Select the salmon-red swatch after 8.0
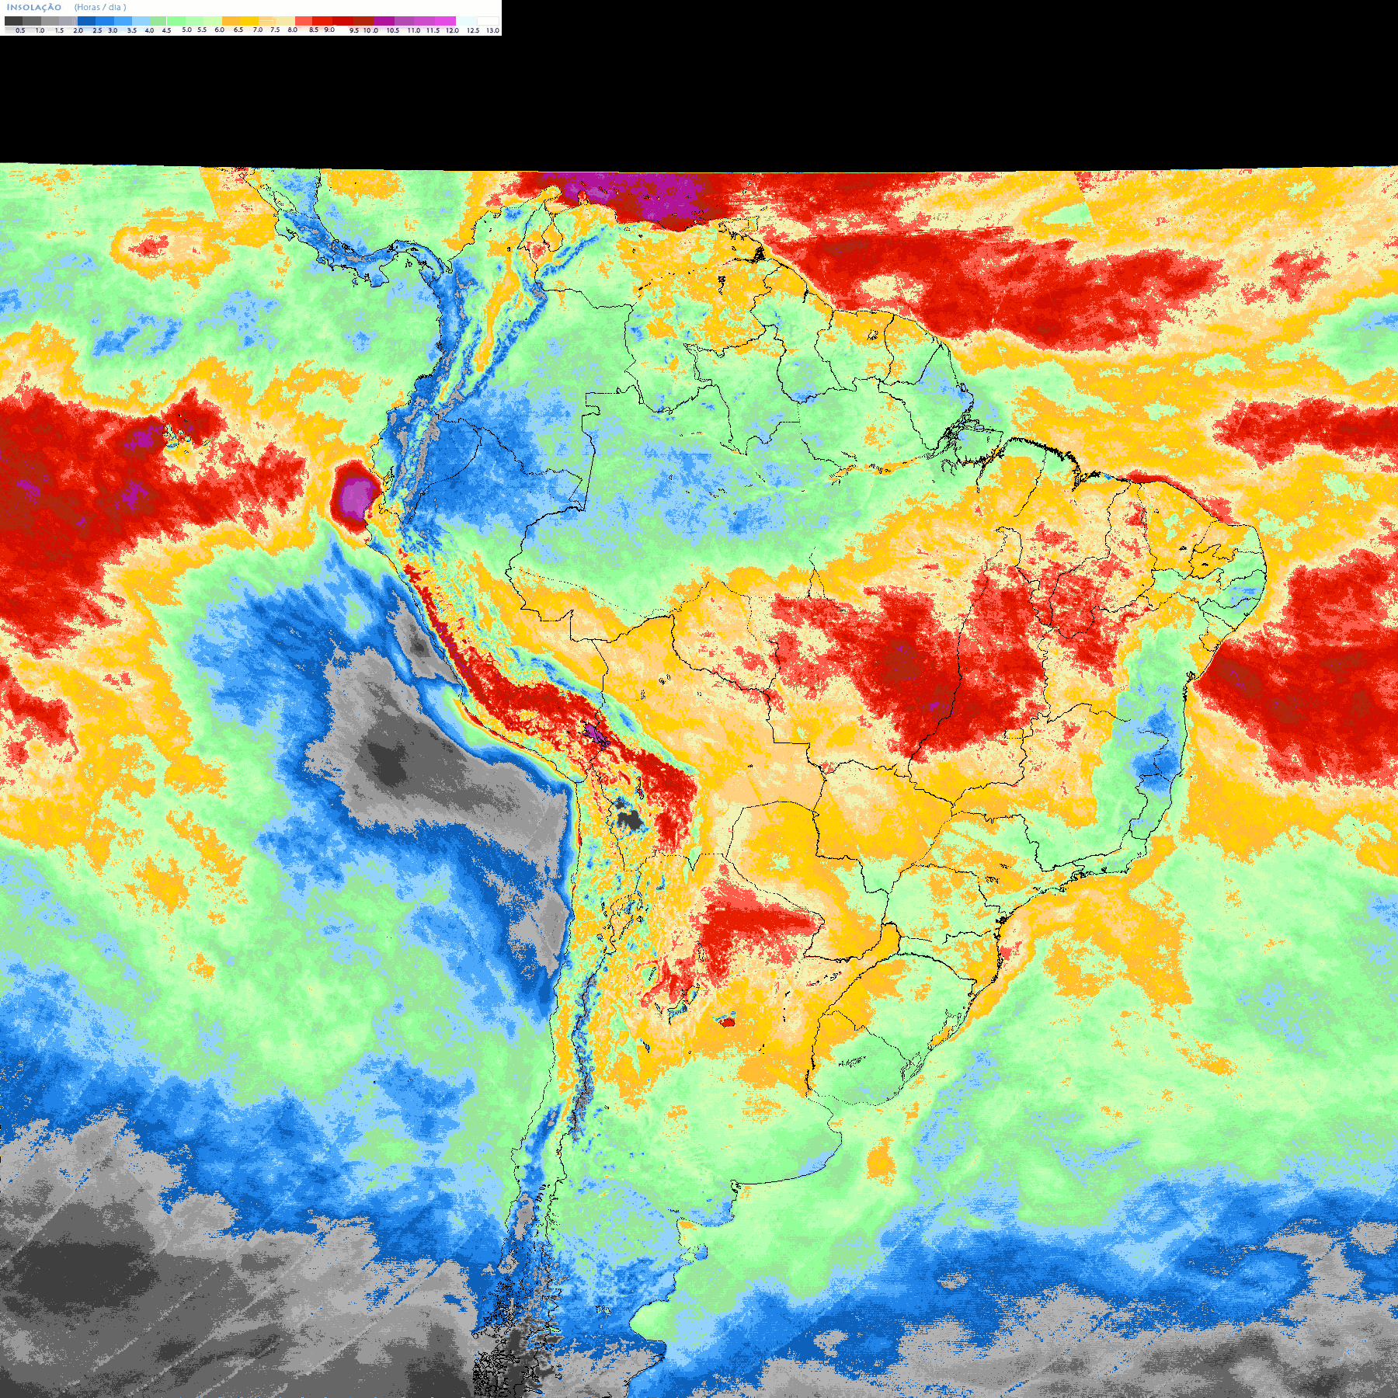 click(304, 21)
